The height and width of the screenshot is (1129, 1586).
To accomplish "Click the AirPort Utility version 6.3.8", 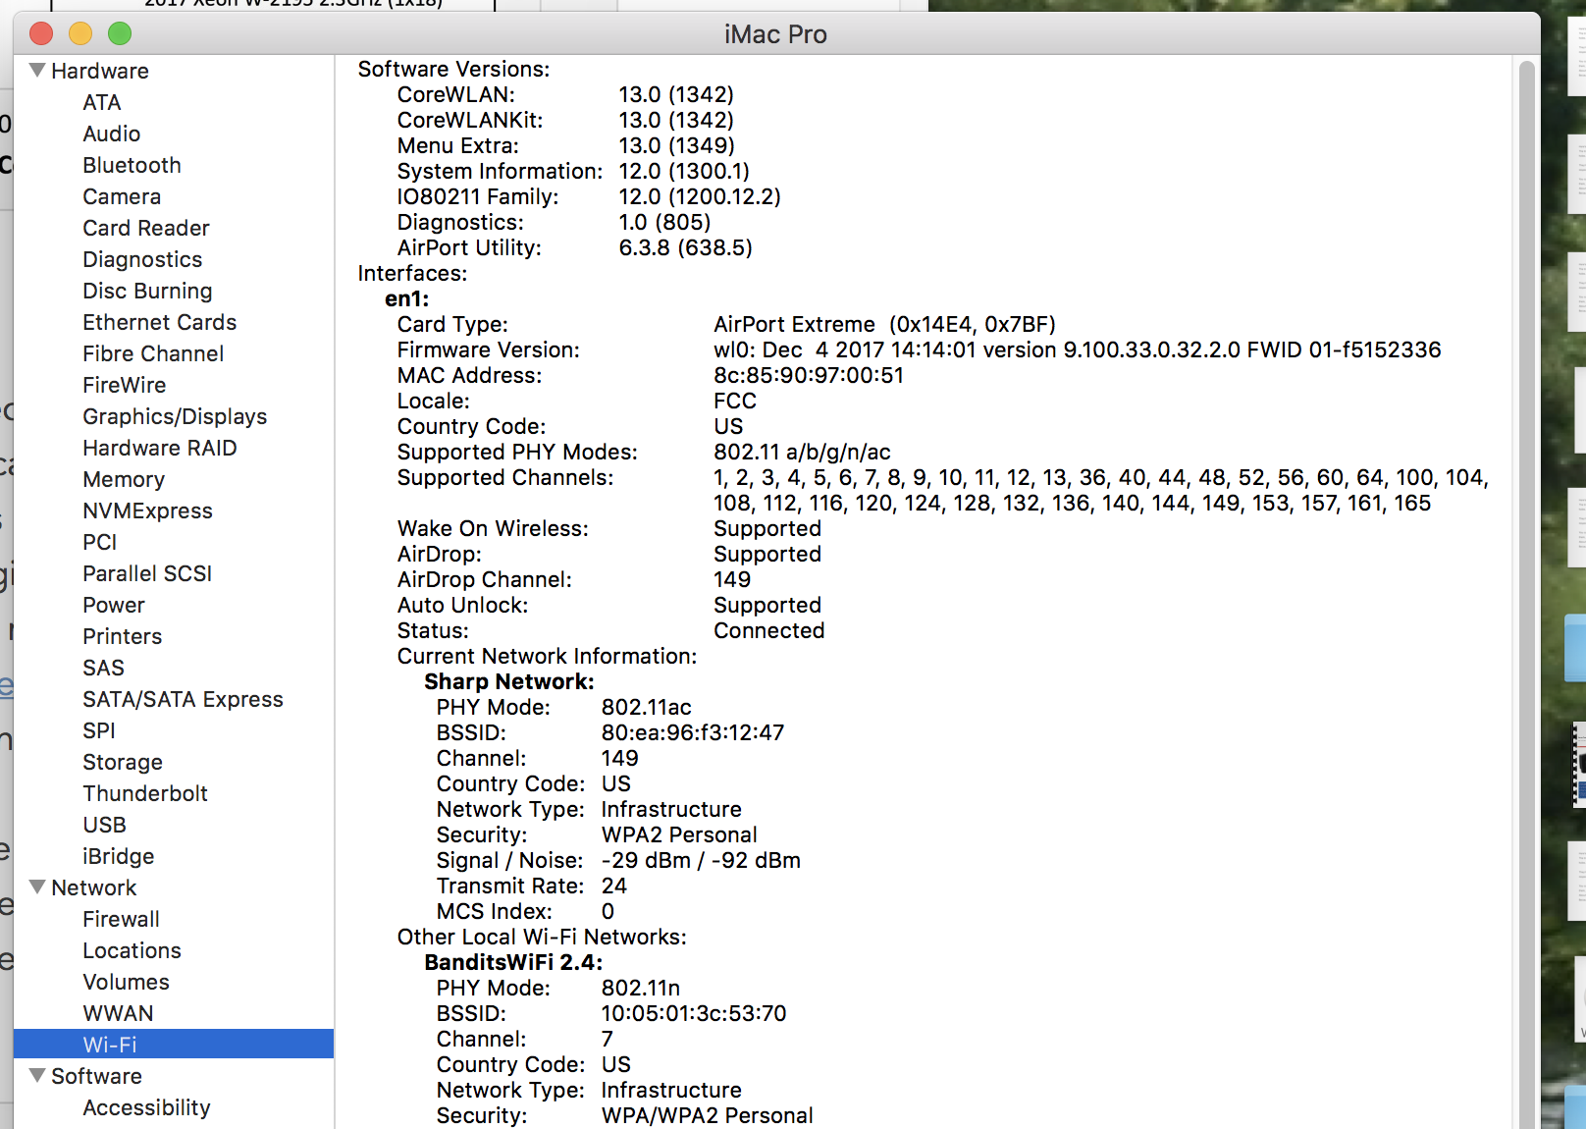I will click(685, 247).
